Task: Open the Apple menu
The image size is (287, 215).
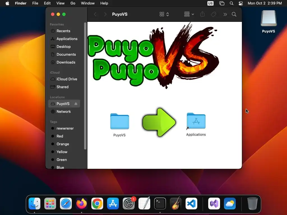Action: (7, 3)
